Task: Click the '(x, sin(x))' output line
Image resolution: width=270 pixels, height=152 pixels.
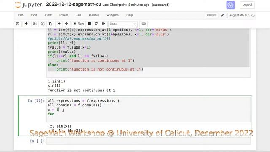Action: point(59,126)
